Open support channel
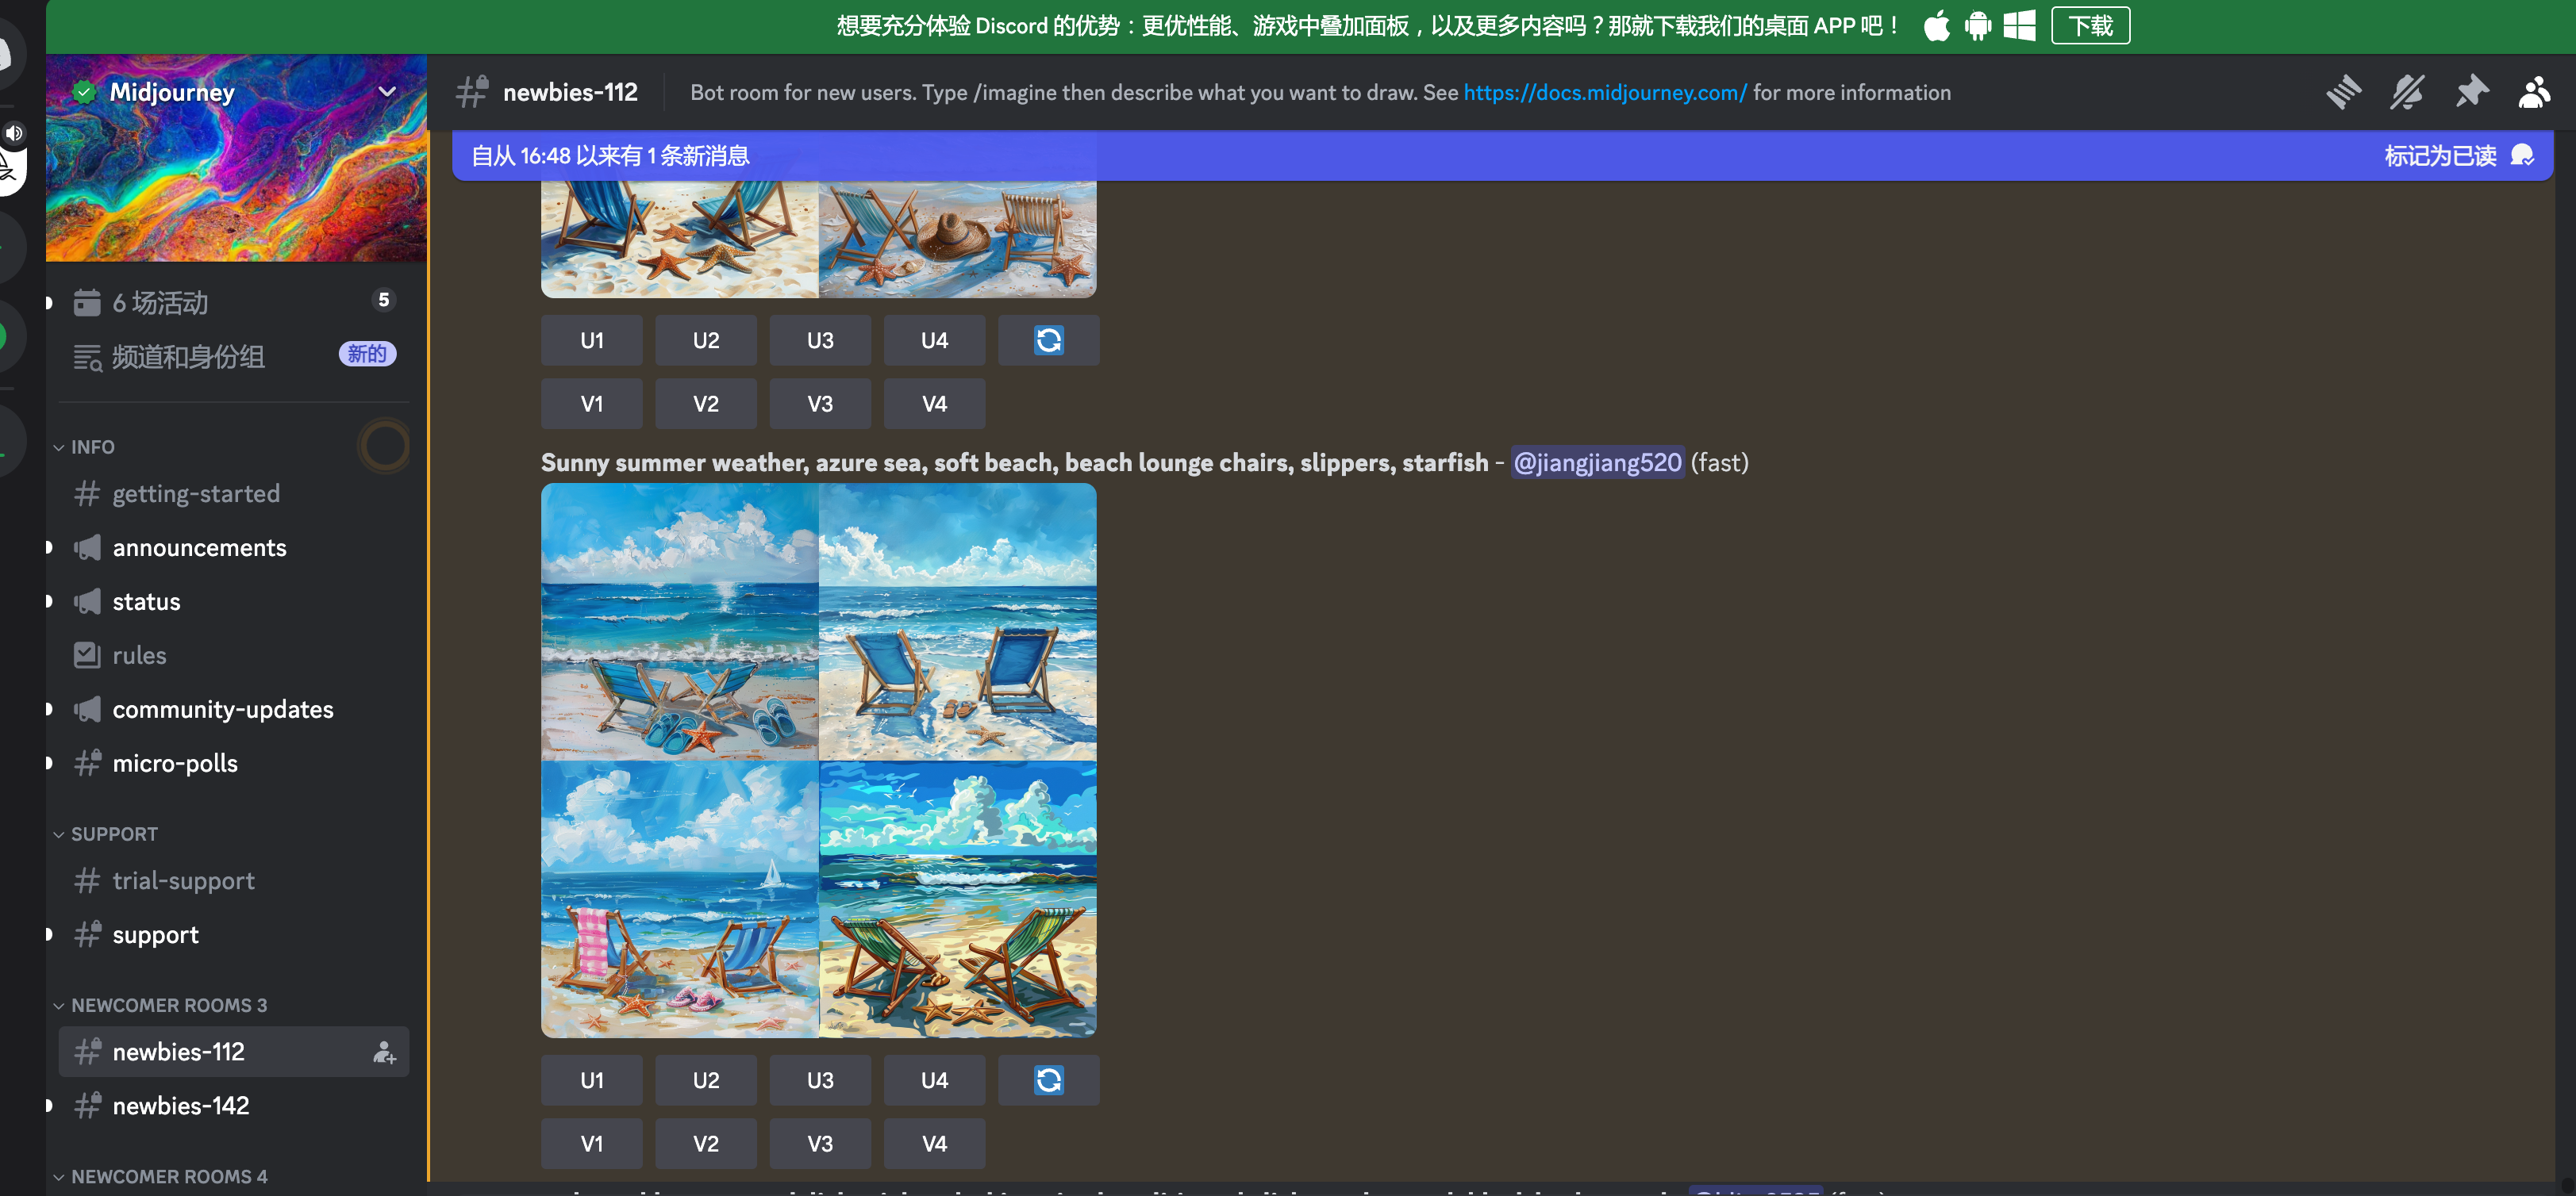The image size is (2576, 1196). (234, 934)
